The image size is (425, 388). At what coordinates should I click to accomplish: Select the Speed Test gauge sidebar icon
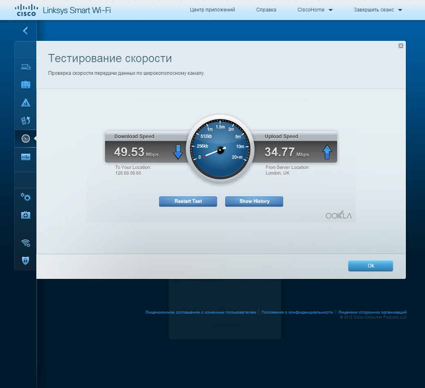(x=26, y=139)
